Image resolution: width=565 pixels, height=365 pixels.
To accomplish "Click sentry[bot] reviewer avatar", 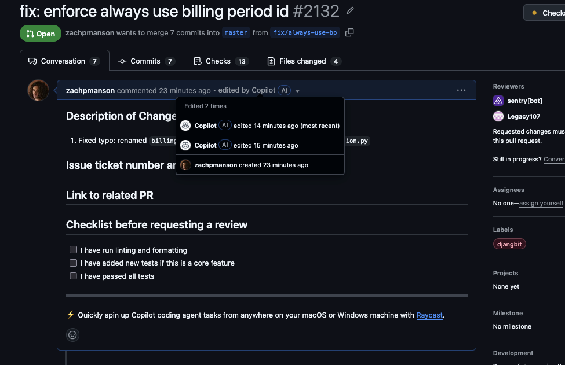I will (498, 101).
